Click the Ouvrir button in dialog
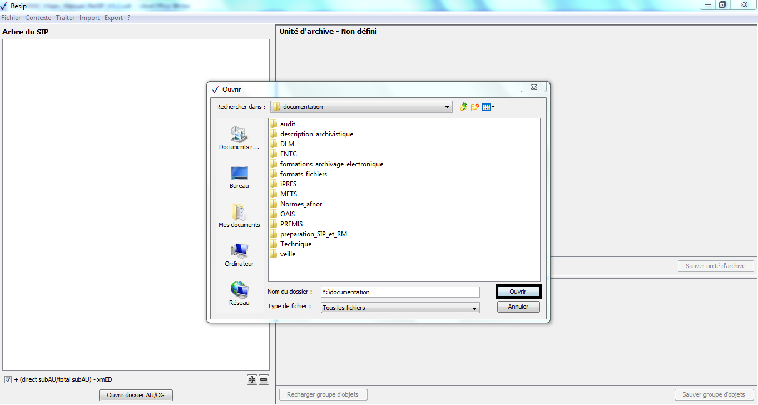 point(518,292)
